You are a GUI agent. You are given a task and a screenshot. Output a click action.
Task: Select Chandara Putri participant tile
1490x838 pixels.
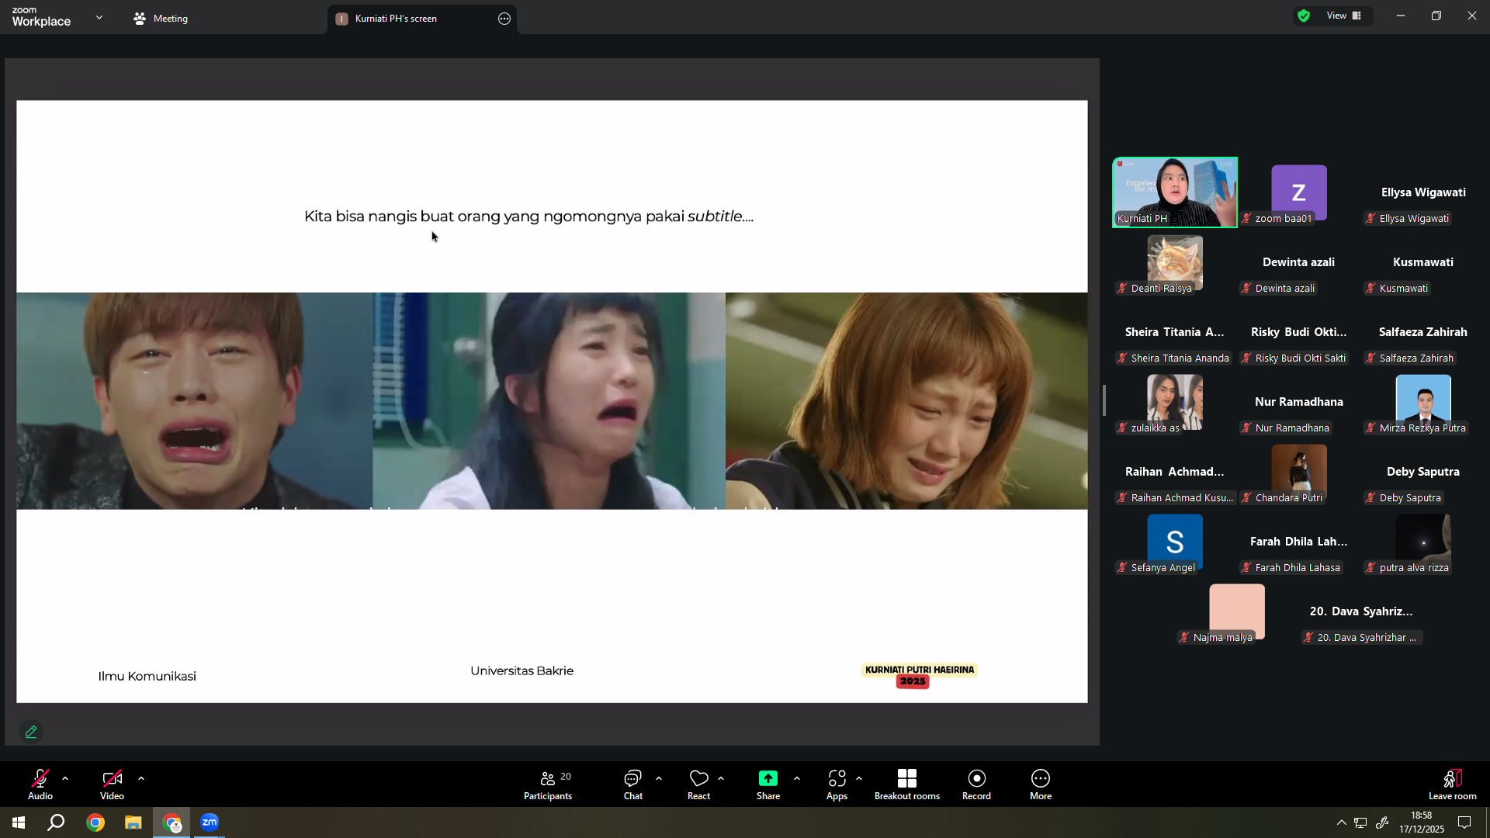click(x=1299, y=472)
